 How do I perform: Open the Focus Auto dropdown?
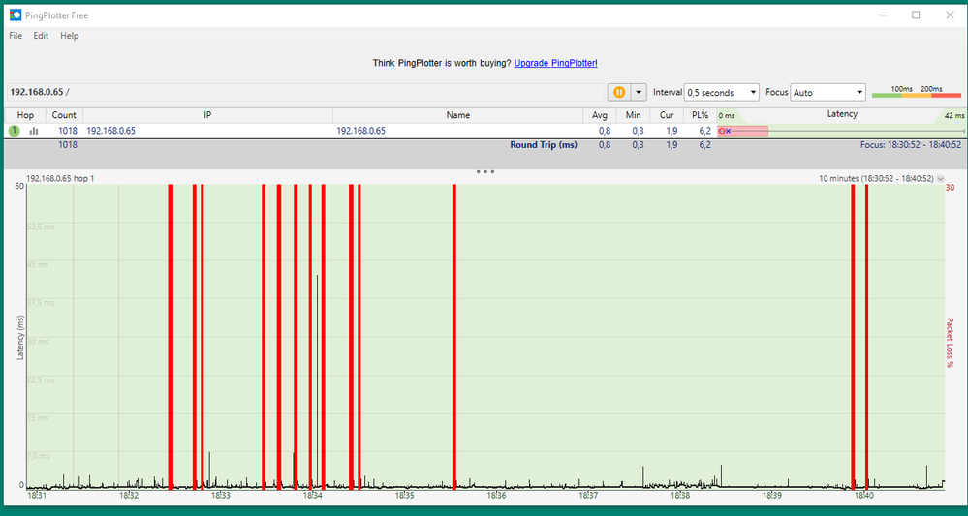coord(828,93)
